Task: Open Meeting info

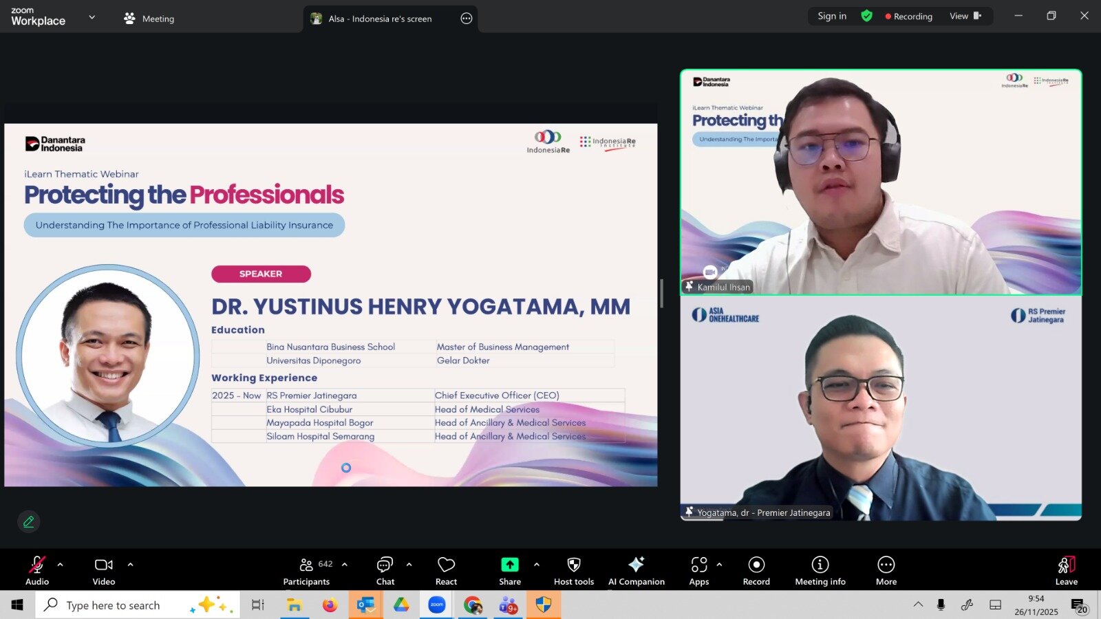Action: (820, 571)
